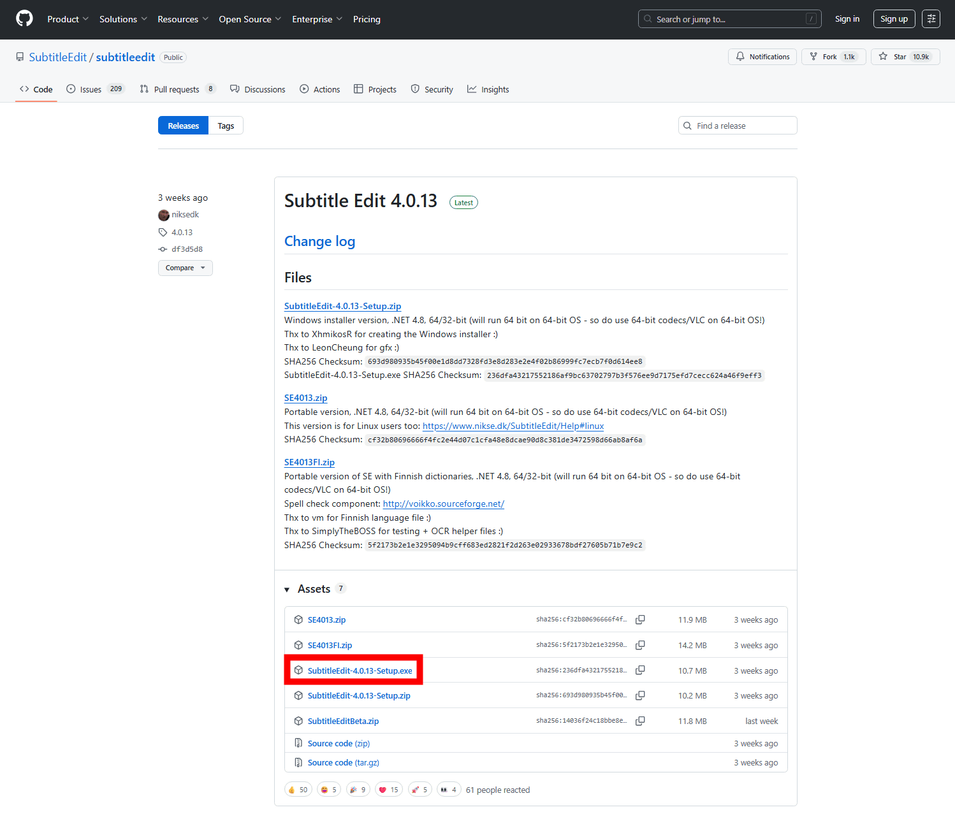Download SubtitleEdit-4.0.13-Setup.exe asset

tap(360, 670)
